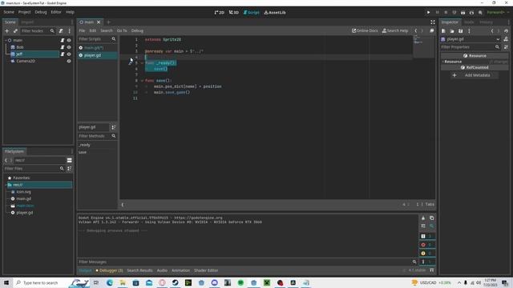The width and height of the screenshot is (513, 288).
Task: Toggle the scripts panel arrow at editor bottom-left
Action: click(x=123, y=205)
